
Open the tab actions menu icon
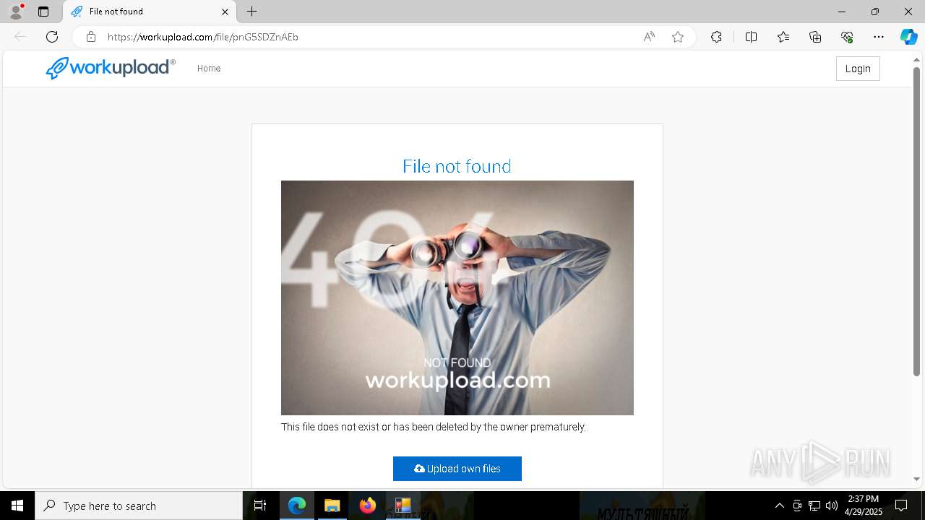tap(43, 12)
